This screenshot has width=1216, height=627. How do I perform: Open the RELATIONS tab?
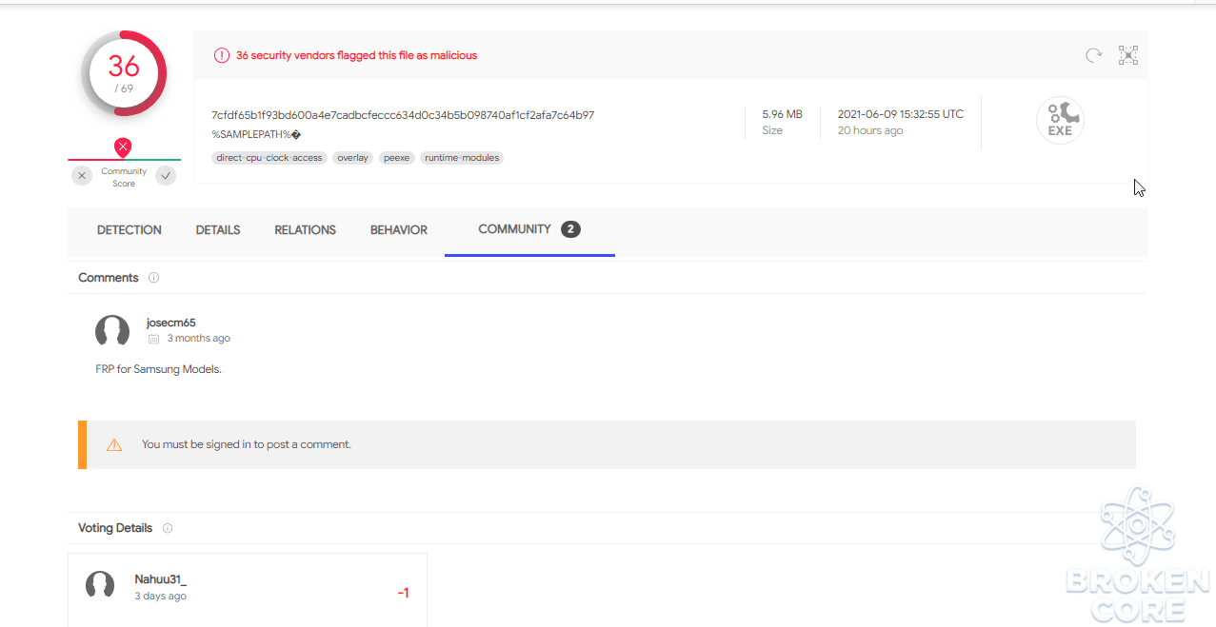click(306, 230)
